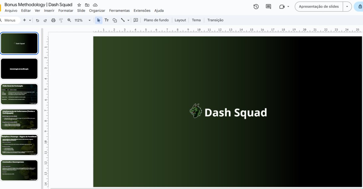Undo the last action

tap(37, 20)
